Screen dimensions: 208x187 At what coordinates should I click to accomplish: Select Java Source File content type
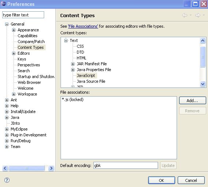click(x=91, y=81)
